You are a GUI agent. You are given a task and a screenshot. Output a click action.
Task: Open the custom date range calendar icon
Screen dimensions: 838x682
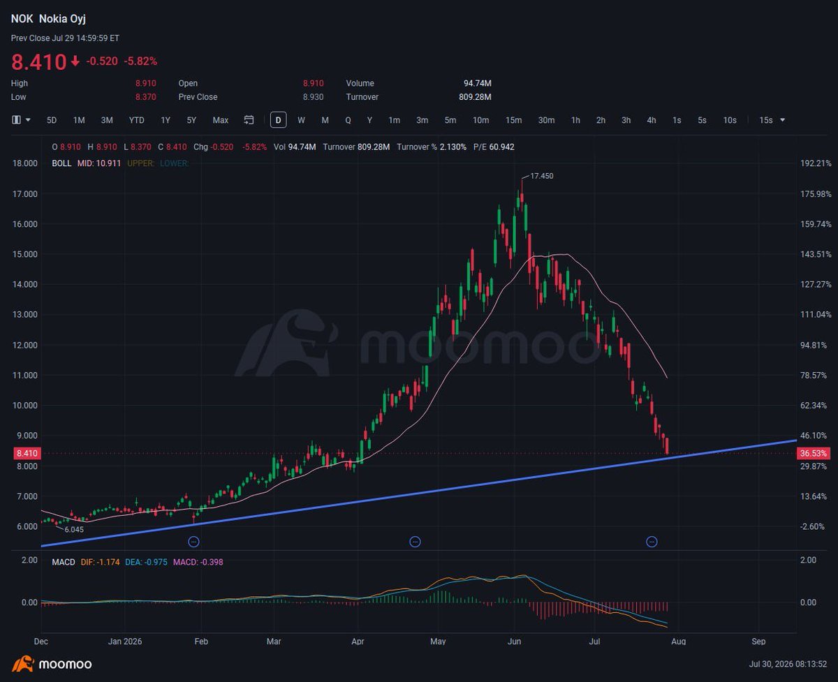(x=249, y=120)
